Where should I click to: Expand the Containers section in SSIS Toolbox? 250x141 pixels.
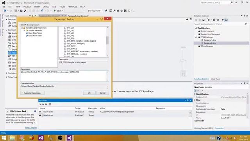pyautogui.click(x=7, y=73)
